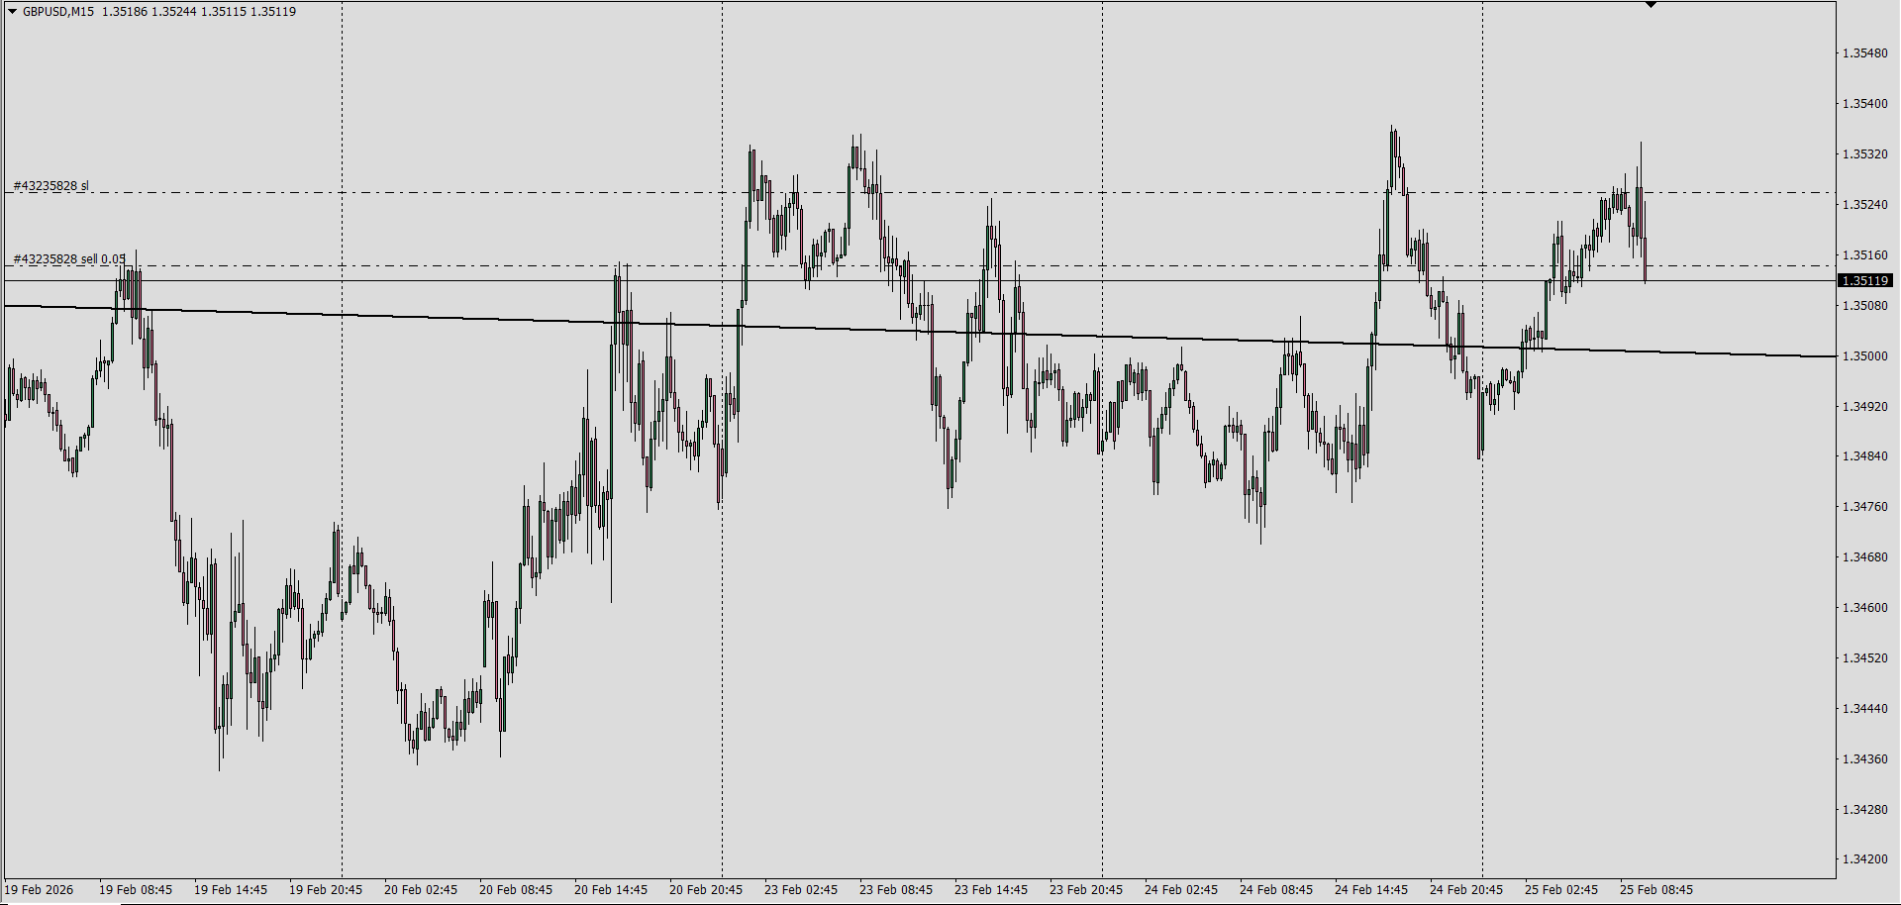1901x905 pixels.
Task: Click the 24 Feb 20:45 time label
Action: click(x=1466, y=890)
